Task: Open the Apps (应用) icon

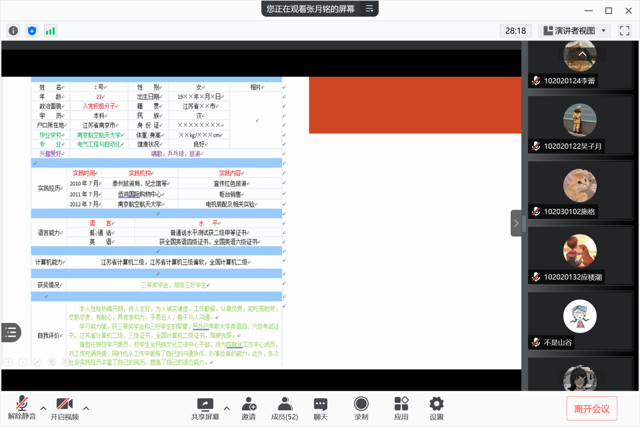Action: tap(401, 408)
